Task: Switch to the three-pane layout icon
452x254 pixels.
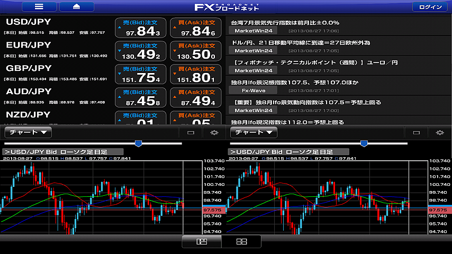Action: click(201, 242)
